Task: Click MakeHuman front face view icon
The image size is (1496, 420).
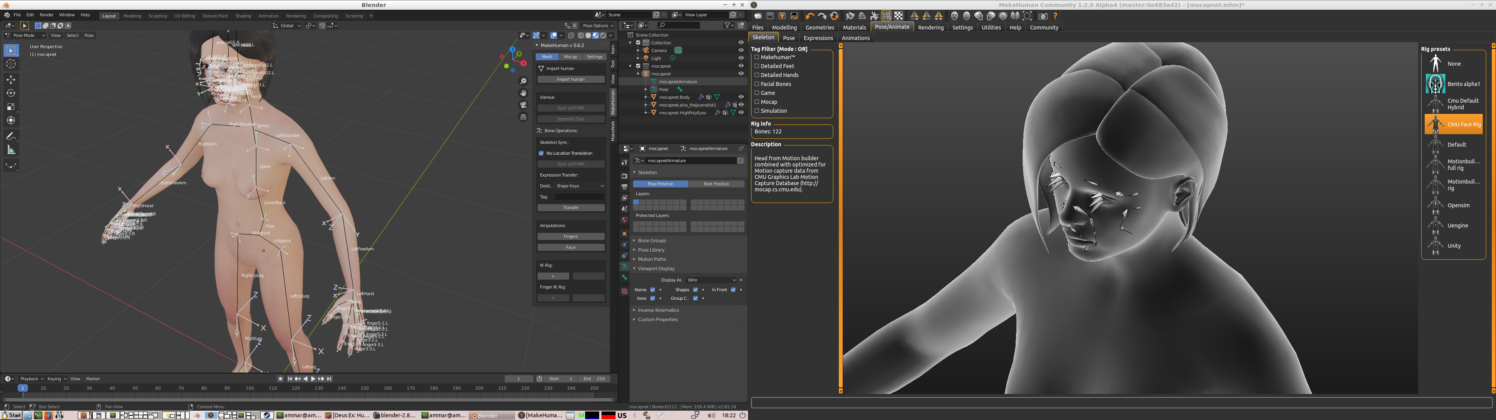Action: 955,16
